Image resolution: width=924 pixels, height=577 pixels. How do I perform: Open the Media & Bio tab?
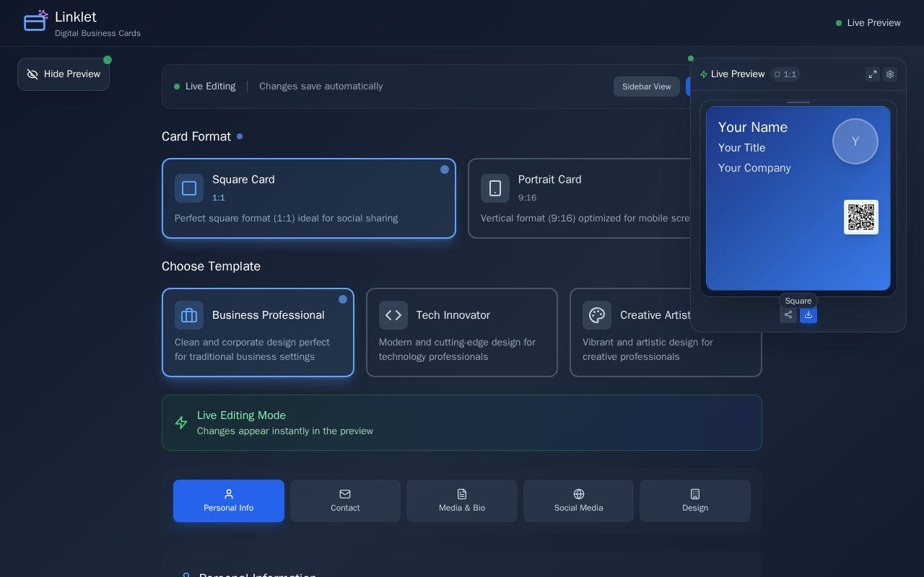(x=462, y=501)
